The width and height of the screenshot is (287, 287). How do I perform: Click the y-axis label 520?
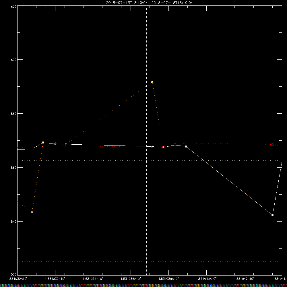point(14,275)
